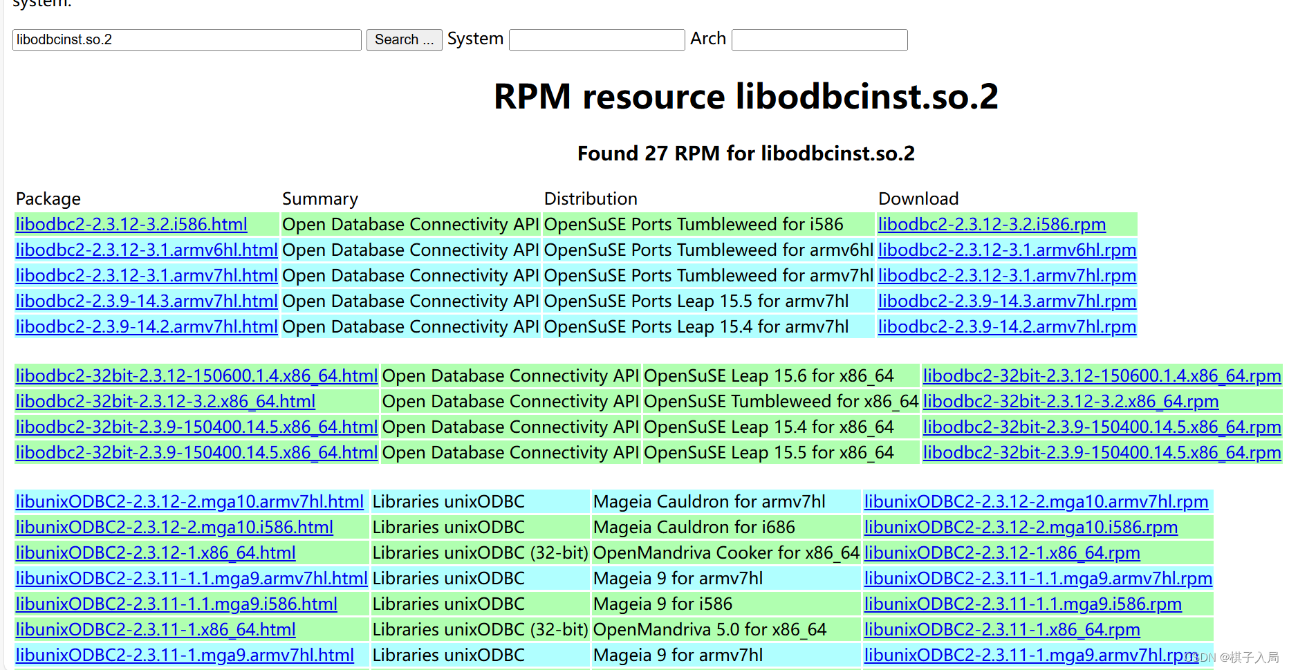Open libunixODBC2-2.3.11-1.1.mga9.i586.html package page
This screenshot has width=1289, height=670.
tap(176, 604)
